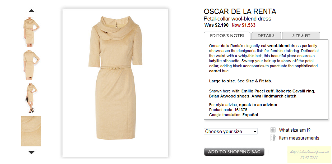The image size is (332, 164).
Task: Select the front view model thumbnail
Action: coord(31,32)
